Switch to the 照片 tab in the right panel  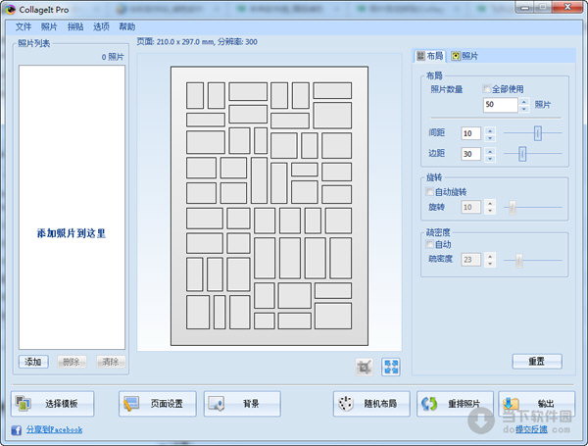pos(465,56)
